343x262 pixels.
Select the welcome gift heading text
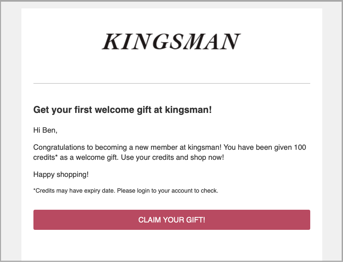pyautogui.click(x=122, y=110)
